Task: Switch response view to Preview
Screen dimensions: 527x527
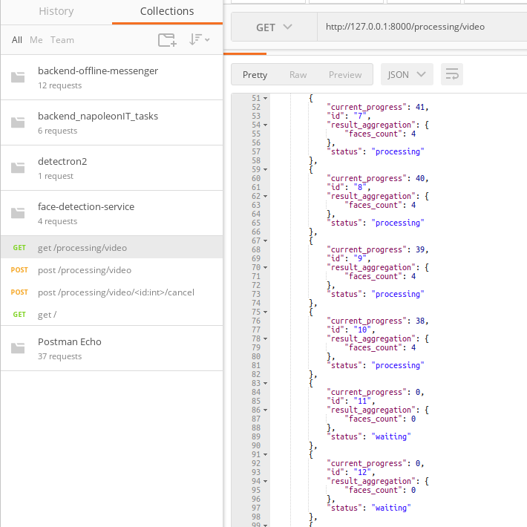Action: click(345, 75)
